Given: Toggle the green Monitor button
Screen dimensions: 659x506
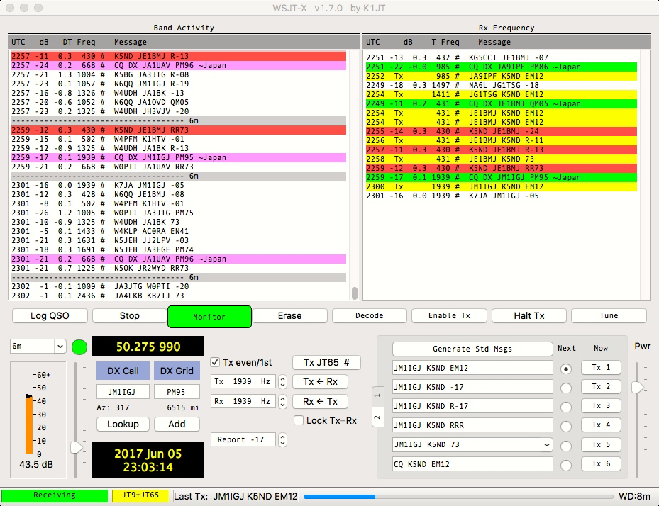Looking at the screenshot, I should pos(209,317).
